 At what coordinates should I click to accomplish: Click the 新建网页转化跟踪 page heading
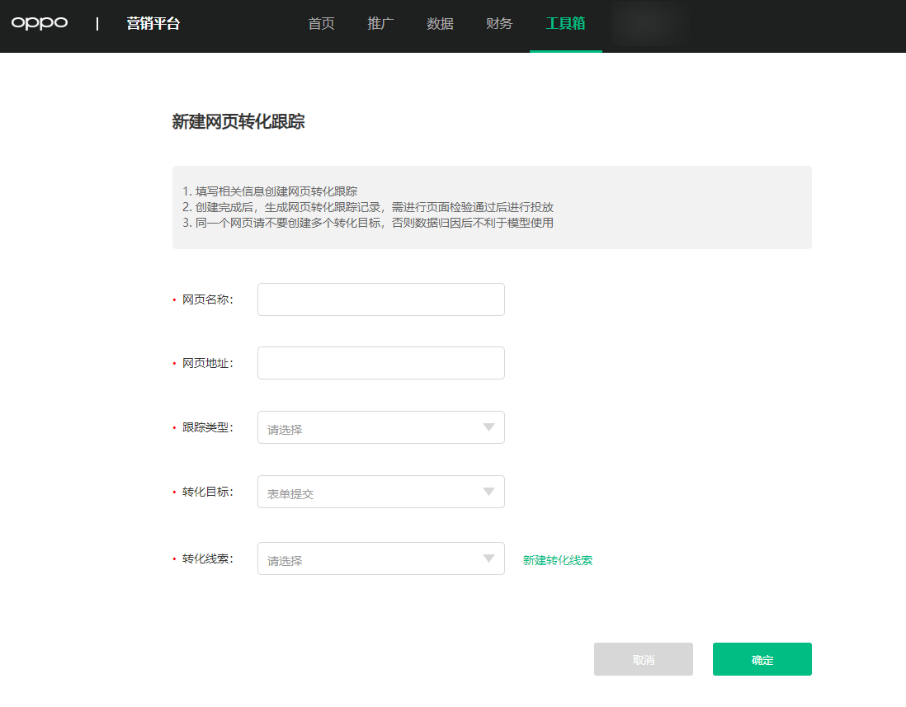(x=238, y=122)
